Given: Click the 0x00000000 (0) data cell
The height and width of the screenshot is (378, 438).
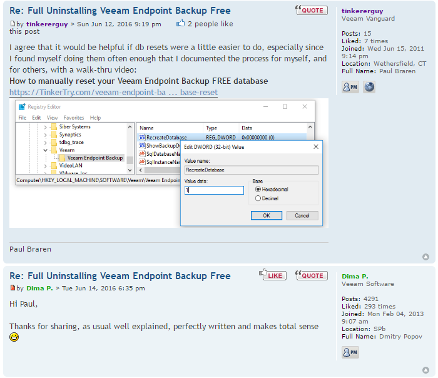Looking at the screenshot, I should coord(258,138).
